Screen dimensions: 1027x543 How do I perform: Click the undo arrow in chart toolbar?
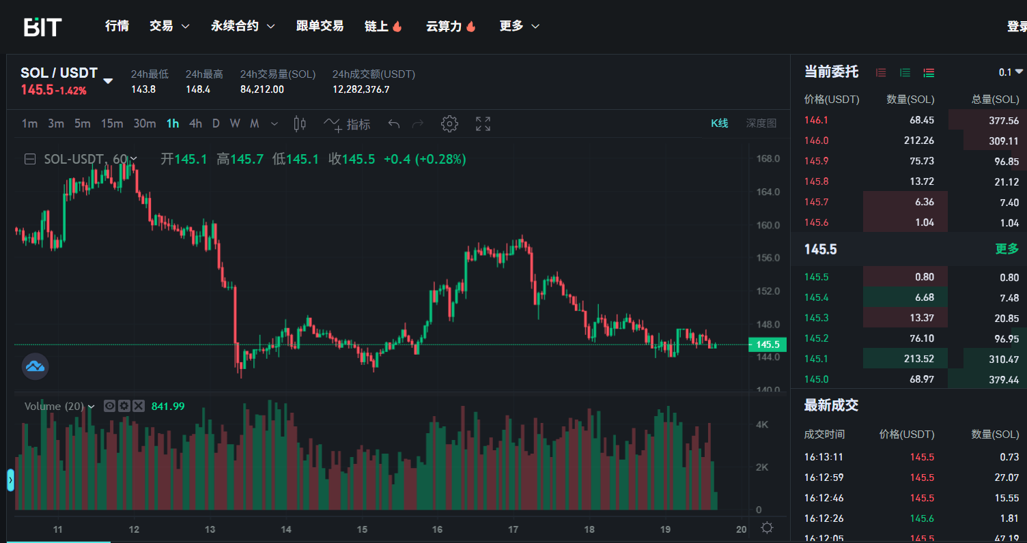click(x=393, y=123)
